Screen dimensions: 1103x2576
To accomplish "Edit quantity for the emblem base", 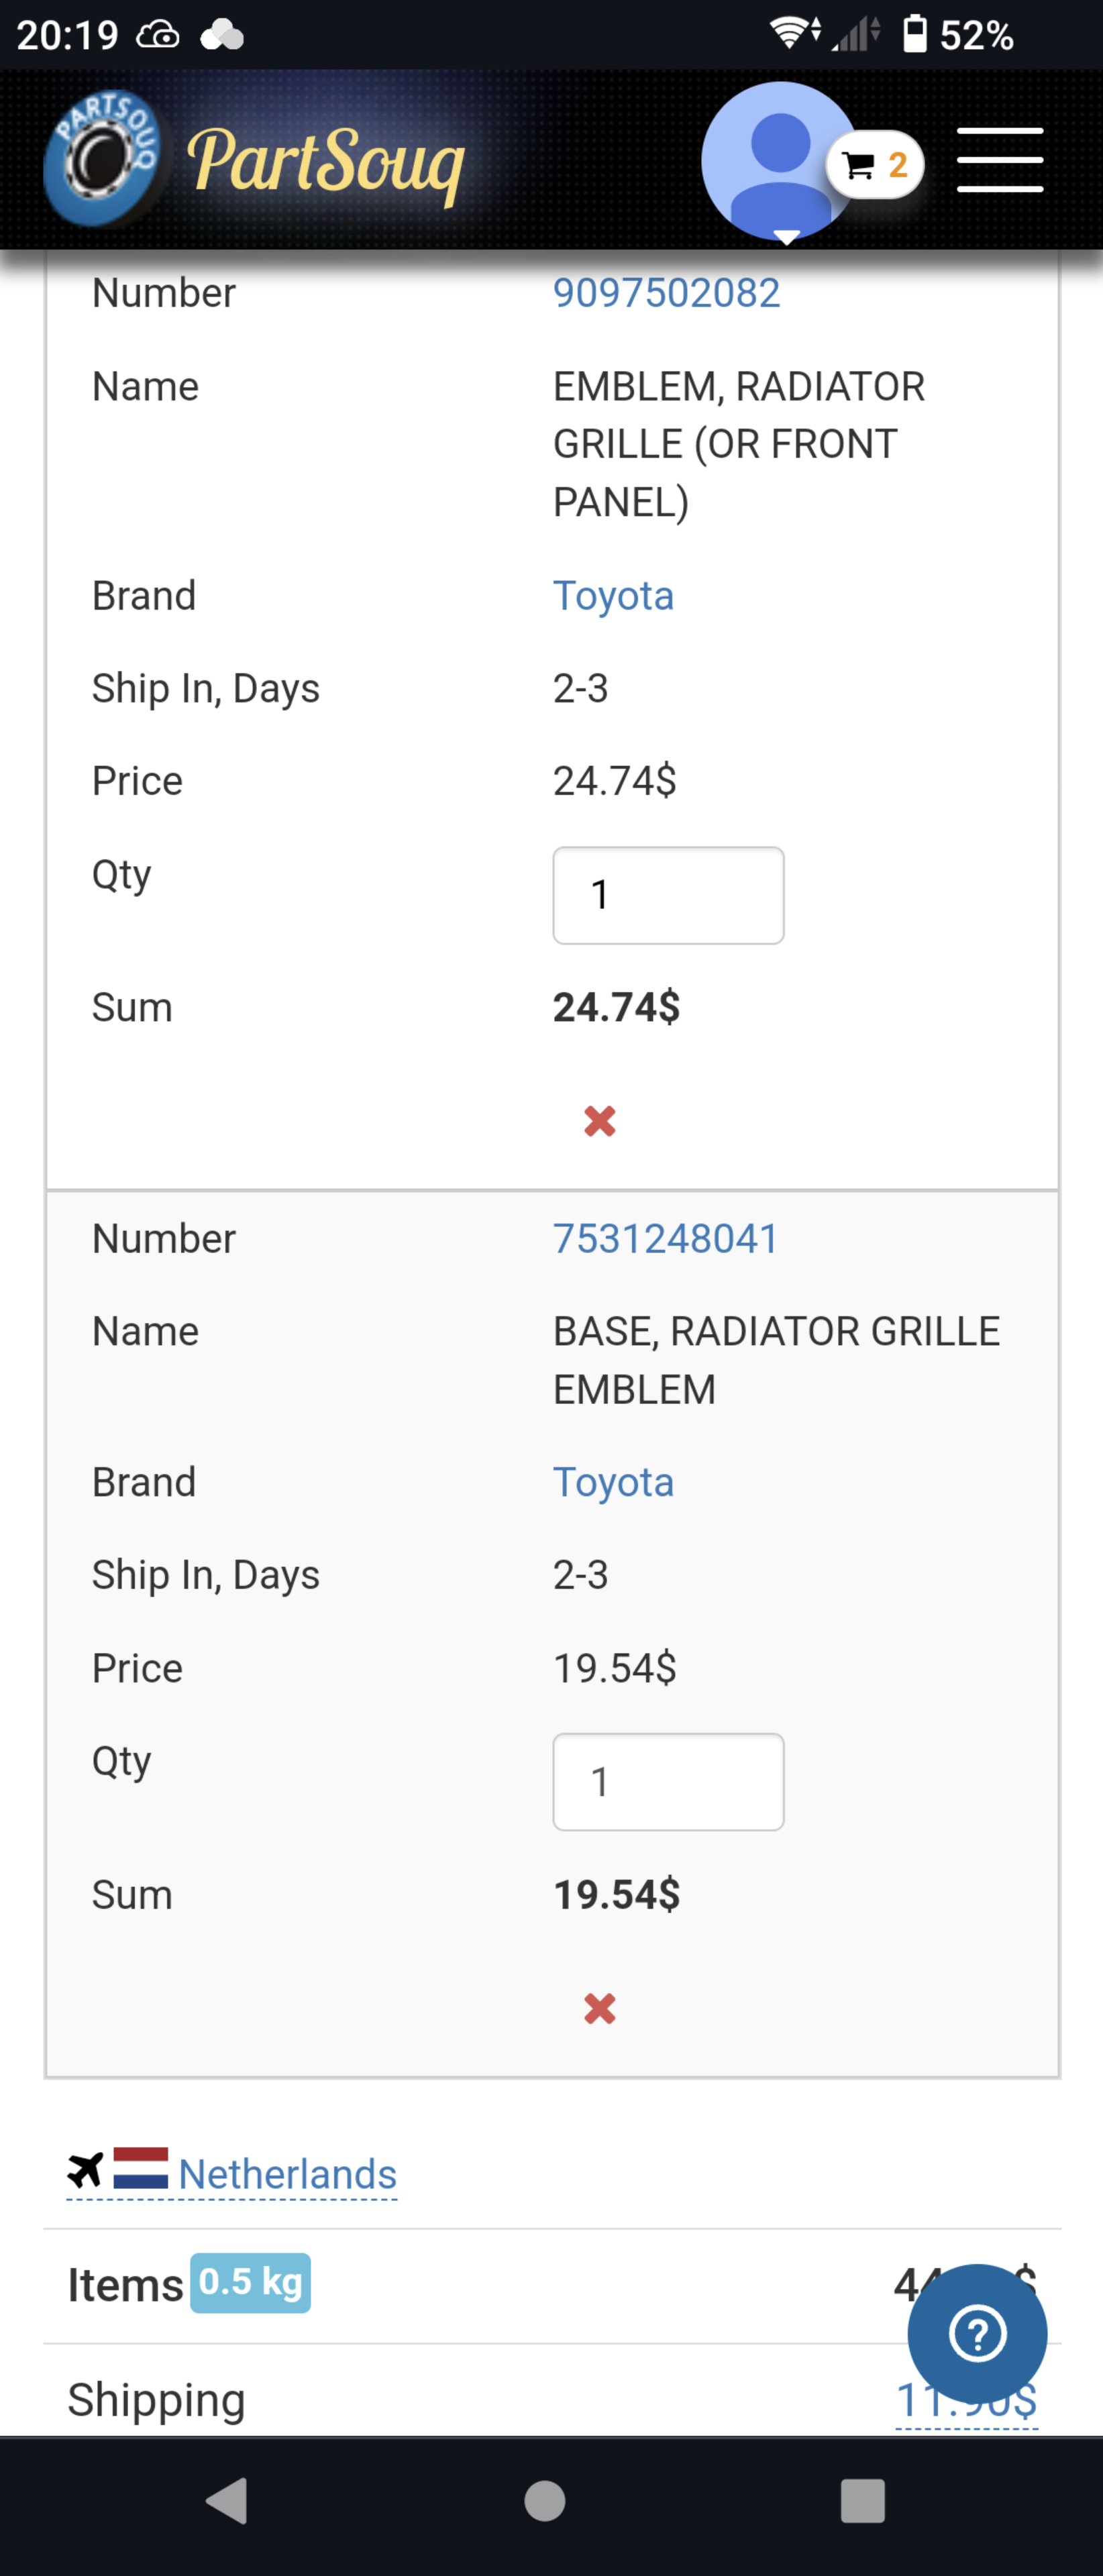I will [x=668, y=1782].
